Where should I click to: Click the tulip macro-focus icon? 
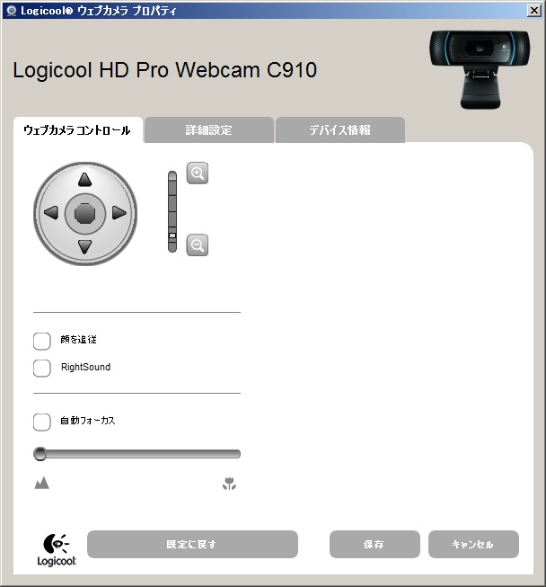click(x=229, y=484)
